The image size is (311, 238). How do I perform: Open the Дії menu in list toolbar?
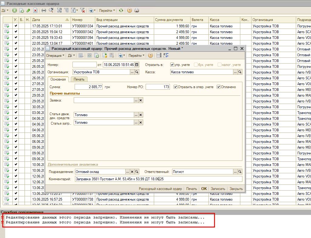coord(5,11)
